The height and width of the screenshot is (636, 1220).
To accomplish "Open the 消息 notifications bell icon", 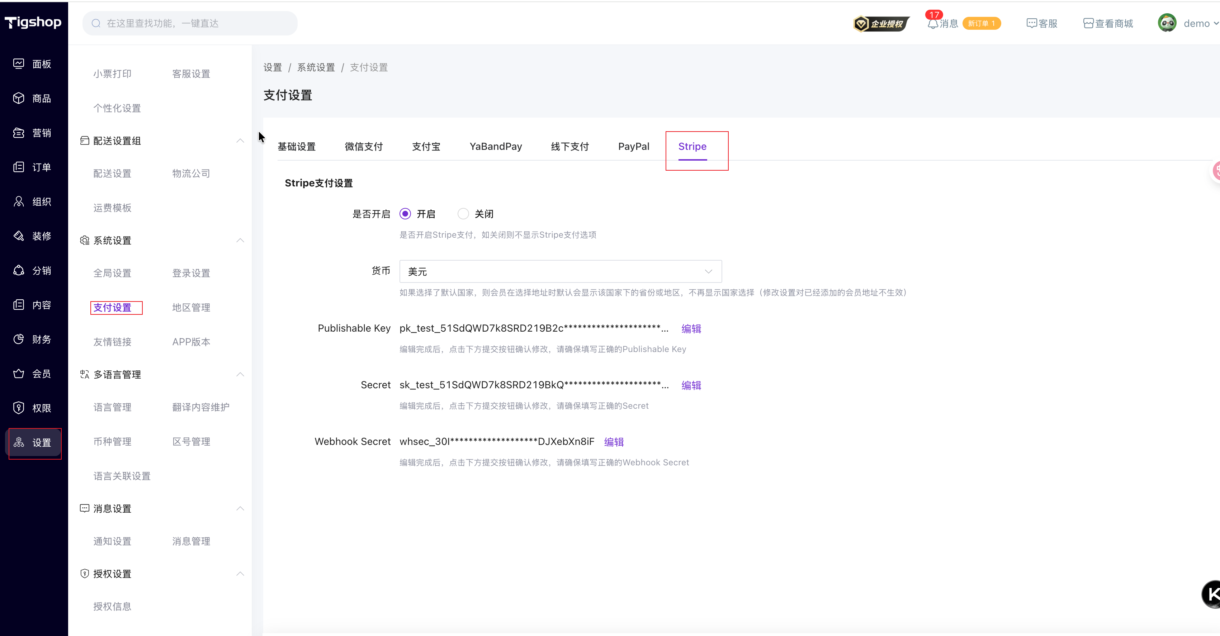I will 932,23.
